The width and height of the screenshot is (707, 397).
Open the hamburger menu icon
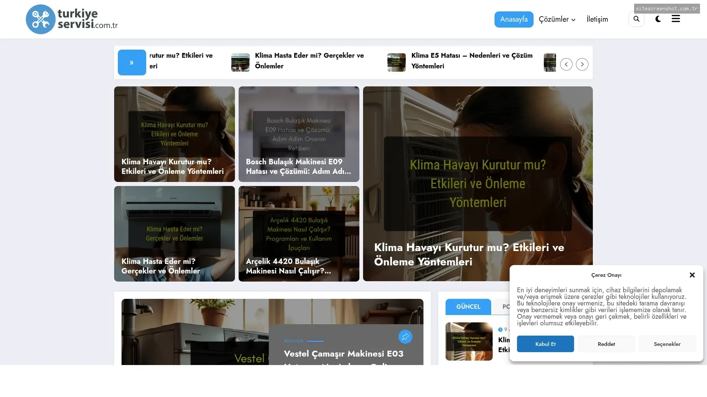(676, 19)
